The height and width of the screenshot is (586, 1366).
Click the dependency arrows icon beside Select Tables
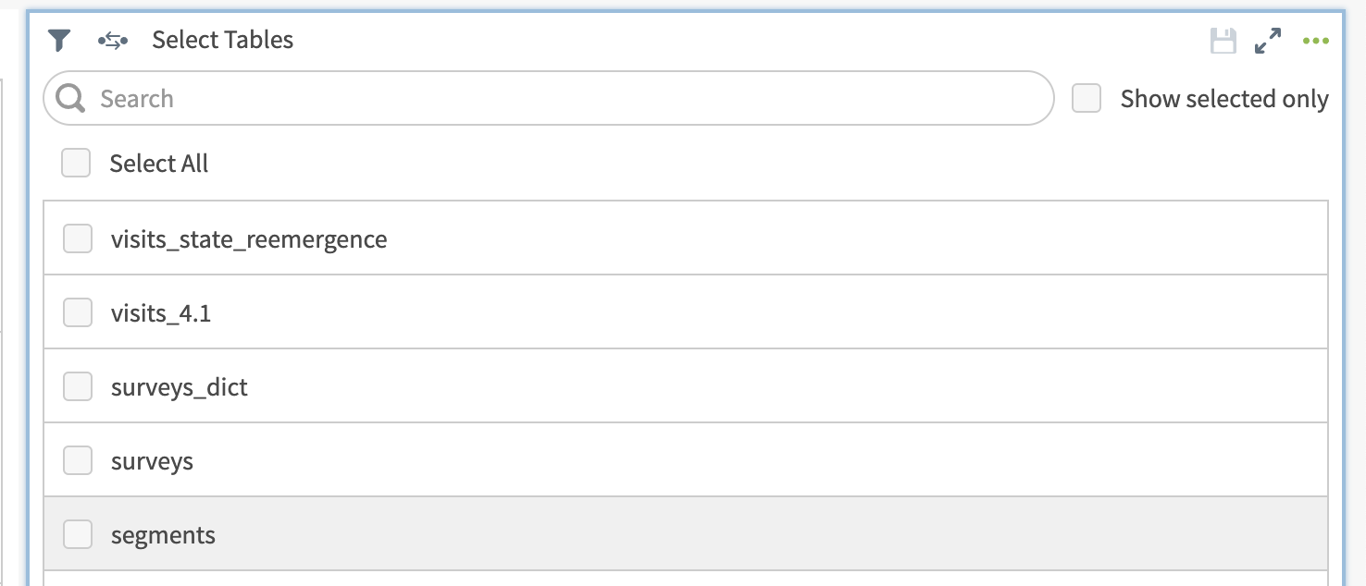click(x=112, y=40)
